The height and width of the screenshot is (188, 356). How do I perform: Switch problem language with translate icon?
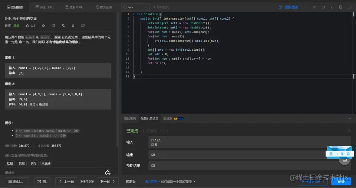[x=63, y=26]
